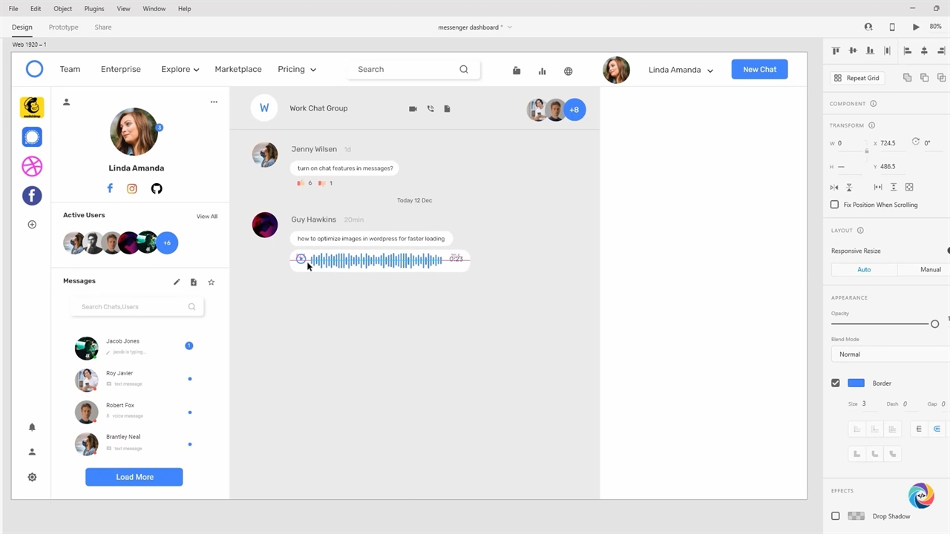Uncheck the Border checkbox
Image resolution: width=950 pixels, height=534 pixels.
836,383
